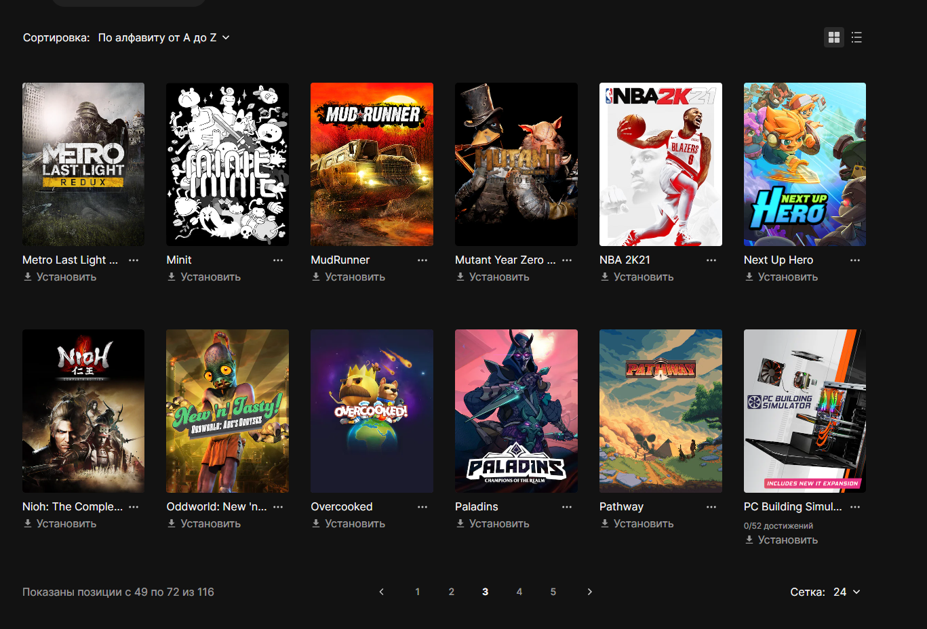This screenshot has height=629, width=927.
Task: Open the Next Up Hero cover art
Action: point(805,164)
